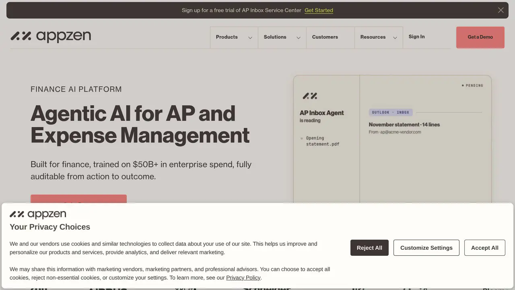
Task: Accept all cookies
Action: pos(484,248)
